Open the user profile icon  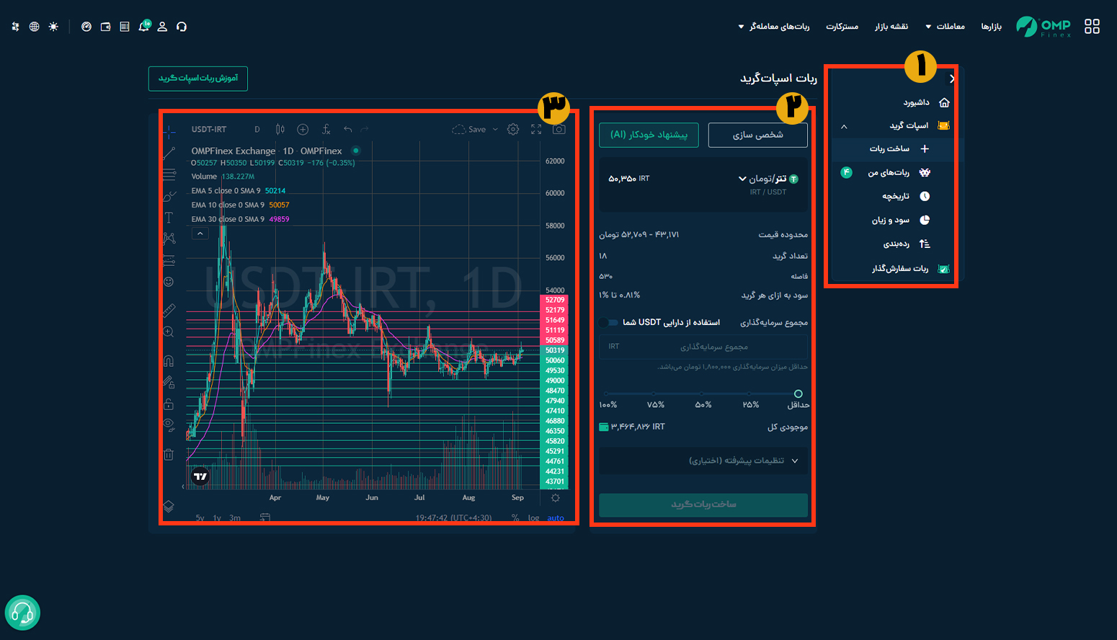click(162, 27)
